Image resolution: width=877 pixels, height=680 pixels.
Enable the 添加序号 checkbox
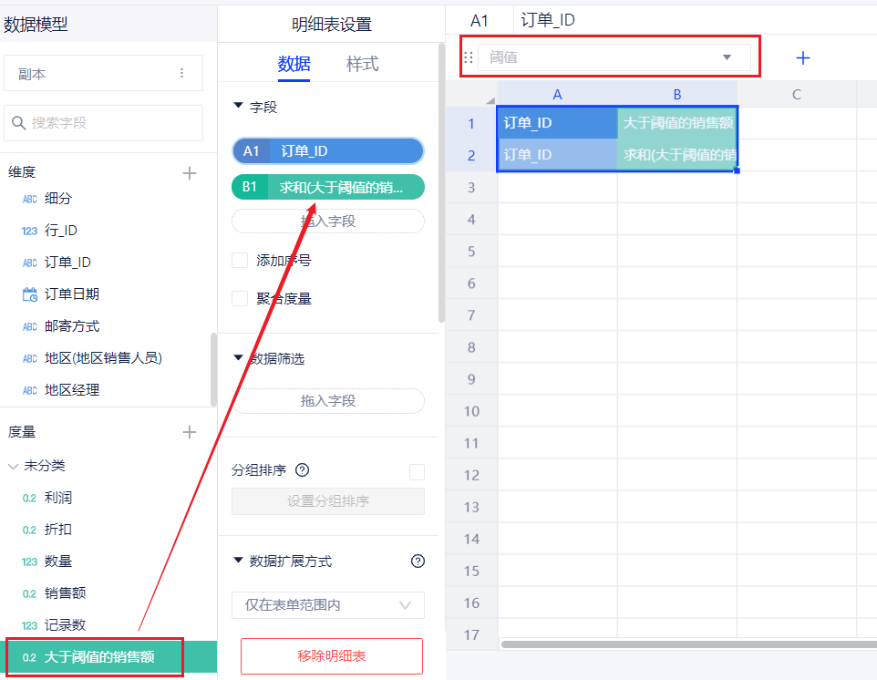pyautogui.click(x=240, y=261)
